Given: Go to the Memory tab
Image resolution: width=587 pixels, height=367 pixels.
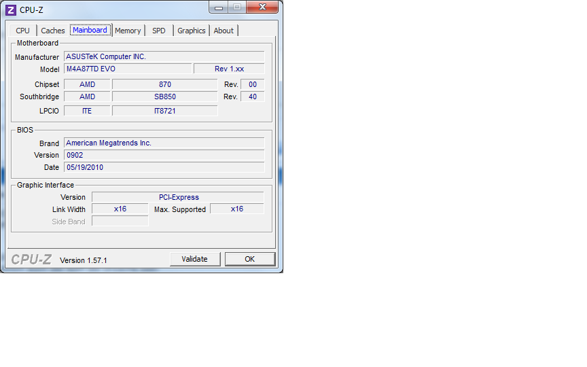Looking at the screenshot, I should tap(128, 31).
